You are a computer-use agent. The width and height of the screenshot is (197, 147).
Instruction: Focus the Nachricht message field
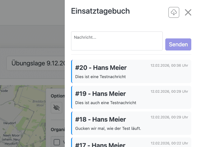117,41
